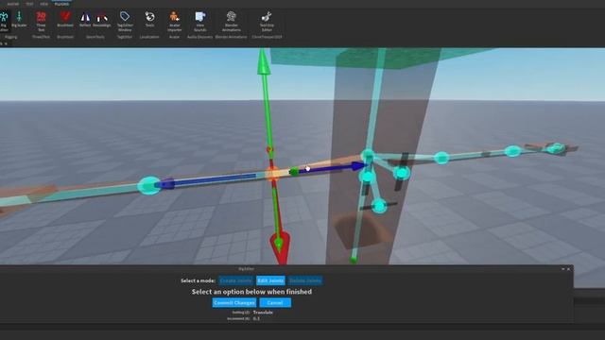This screenshot has height=340, width=605.
Task: Launch the Rig Scaler plugin
Action: pyautogui.click(x=19, y=19)
